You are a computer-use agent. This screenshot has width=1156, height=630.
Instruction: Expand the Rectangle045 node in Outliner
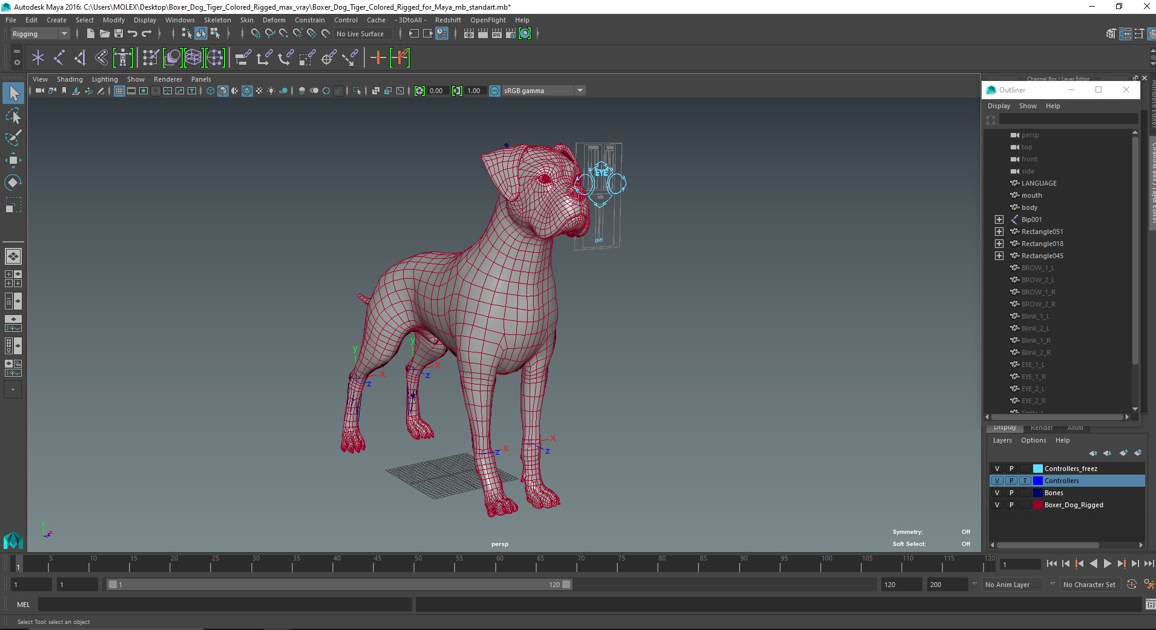[x=999, y=256]
